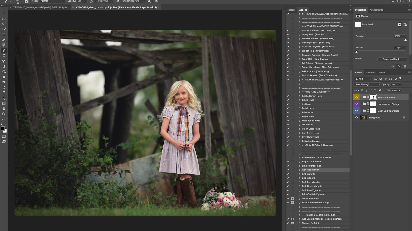This screenshot has height=231, width=412.
Task: Open the X25A0450_before_tutorial.psd document tab
Action: click(40, 7)
